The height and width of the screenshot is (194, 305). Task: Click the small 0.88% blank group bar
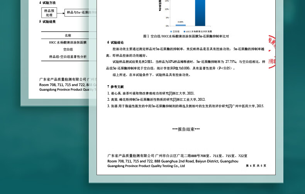click(x=180, y=25)
